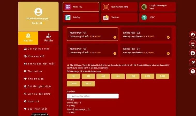This screenshot has height=116, width=196.
Task: Open Lịch sử đặt cược menu
Action: click(37, 94)
